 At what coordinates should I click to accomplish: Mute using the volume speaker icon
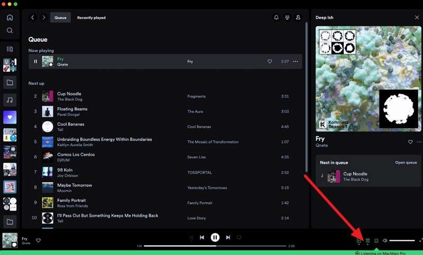(385, 240)
